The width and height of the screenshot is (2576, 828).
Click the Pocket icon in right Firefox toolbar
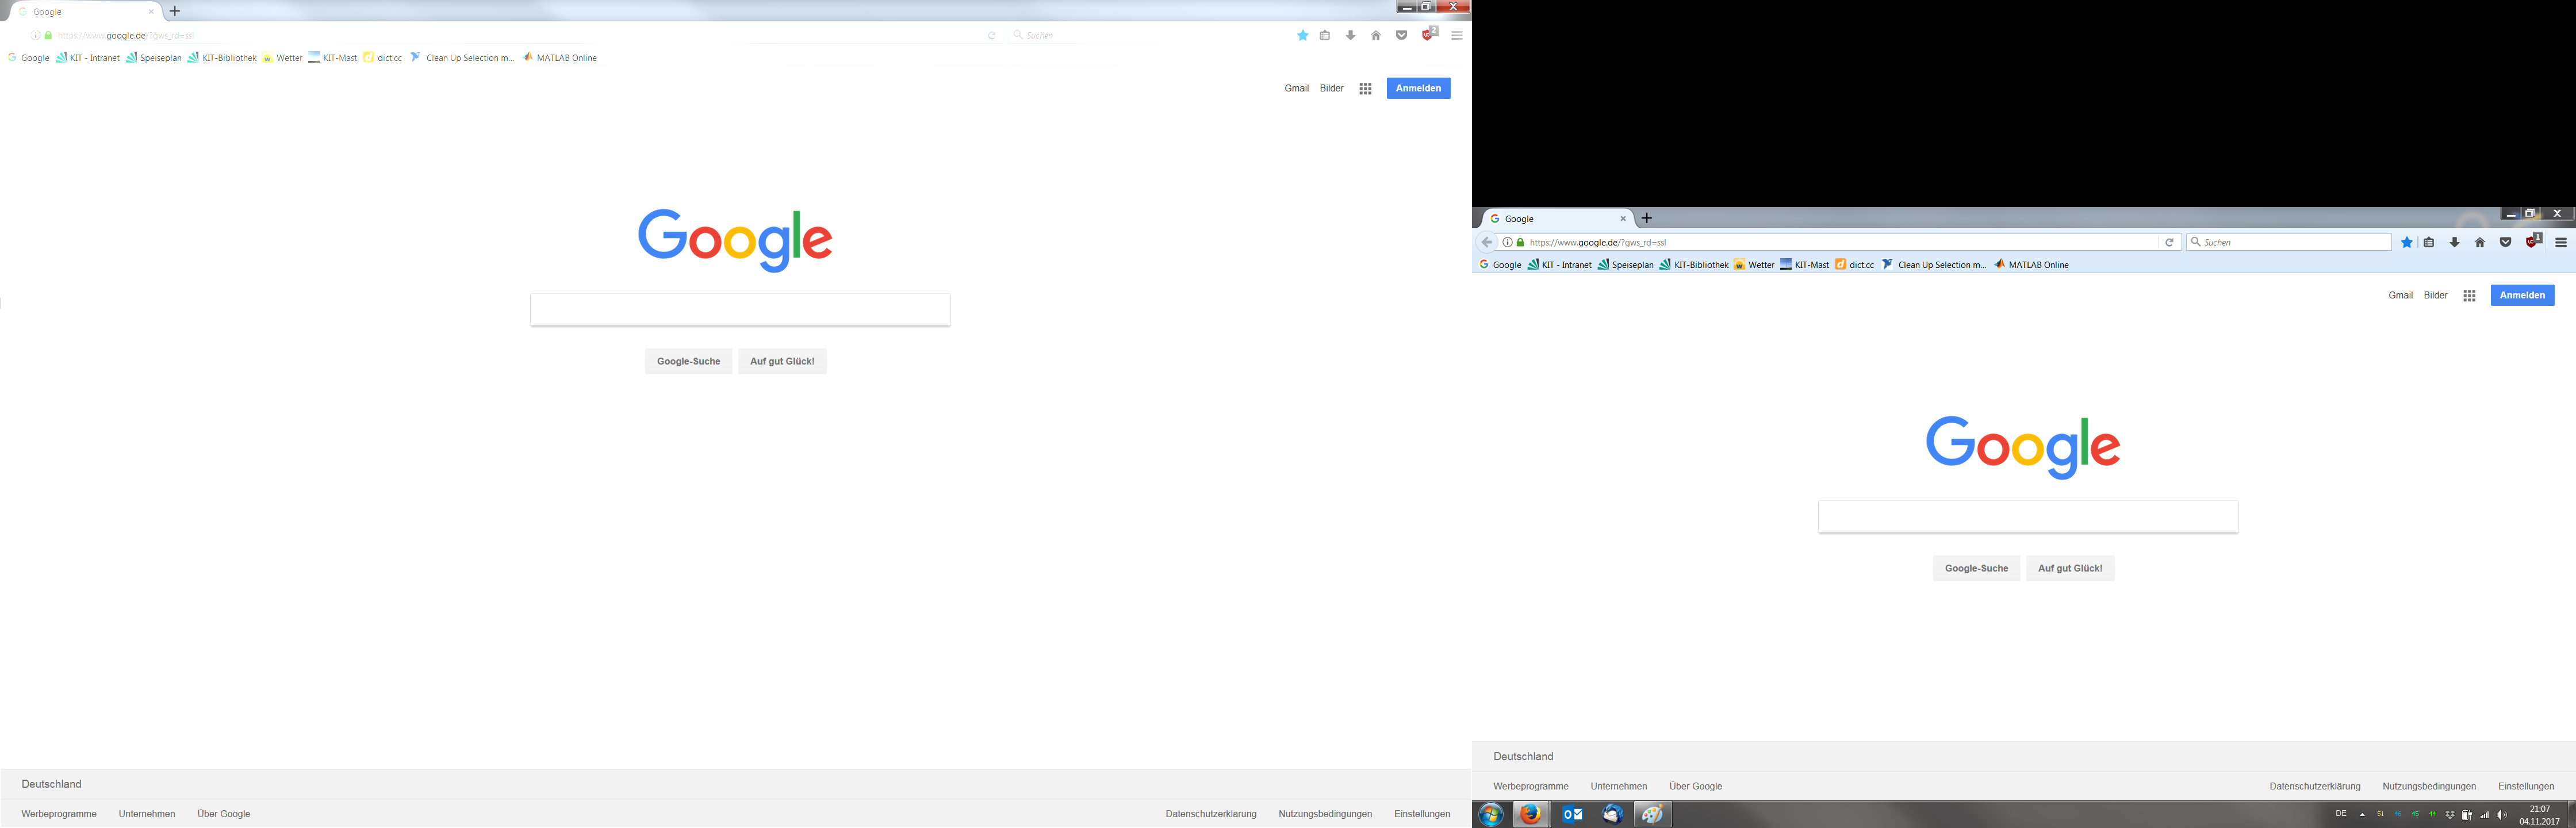pos(2505,242)
